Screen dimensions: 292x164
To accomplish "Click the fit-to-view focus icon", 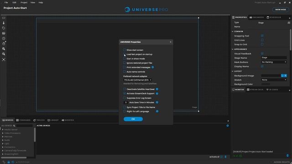I will tap(4, 60).
